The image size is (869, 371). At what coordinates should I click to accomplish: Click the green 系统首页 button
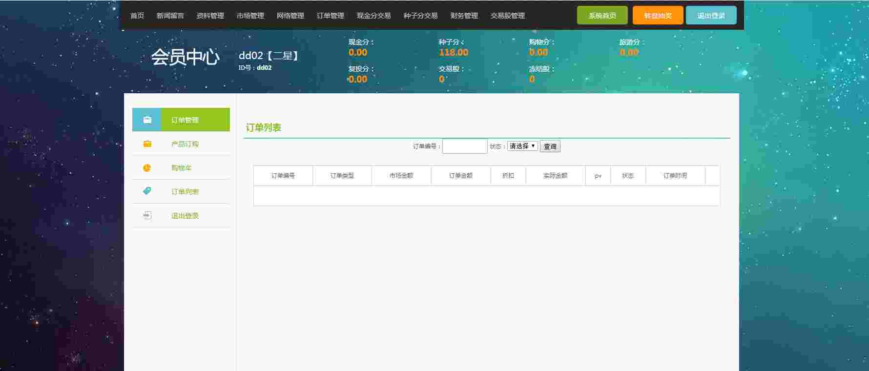pos(602,16)
